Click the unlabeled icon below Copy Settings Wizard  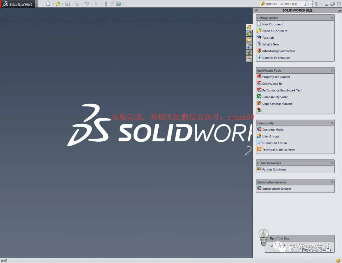click(x=259, y=110)
